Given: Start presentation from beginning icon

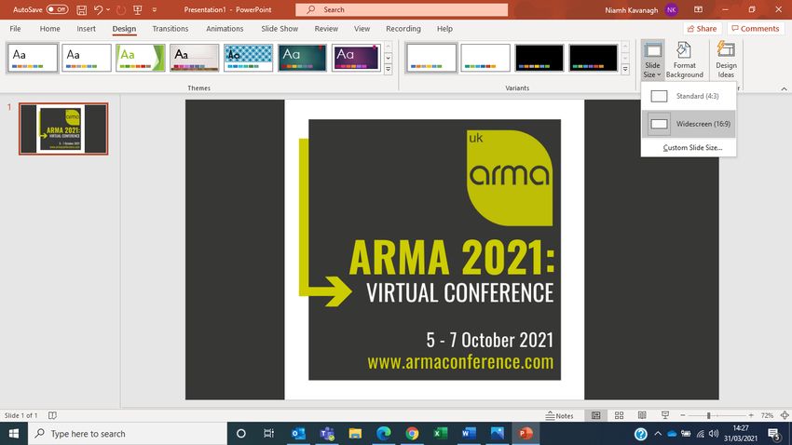Looking at the screenshot, I should tap(137, 9).
